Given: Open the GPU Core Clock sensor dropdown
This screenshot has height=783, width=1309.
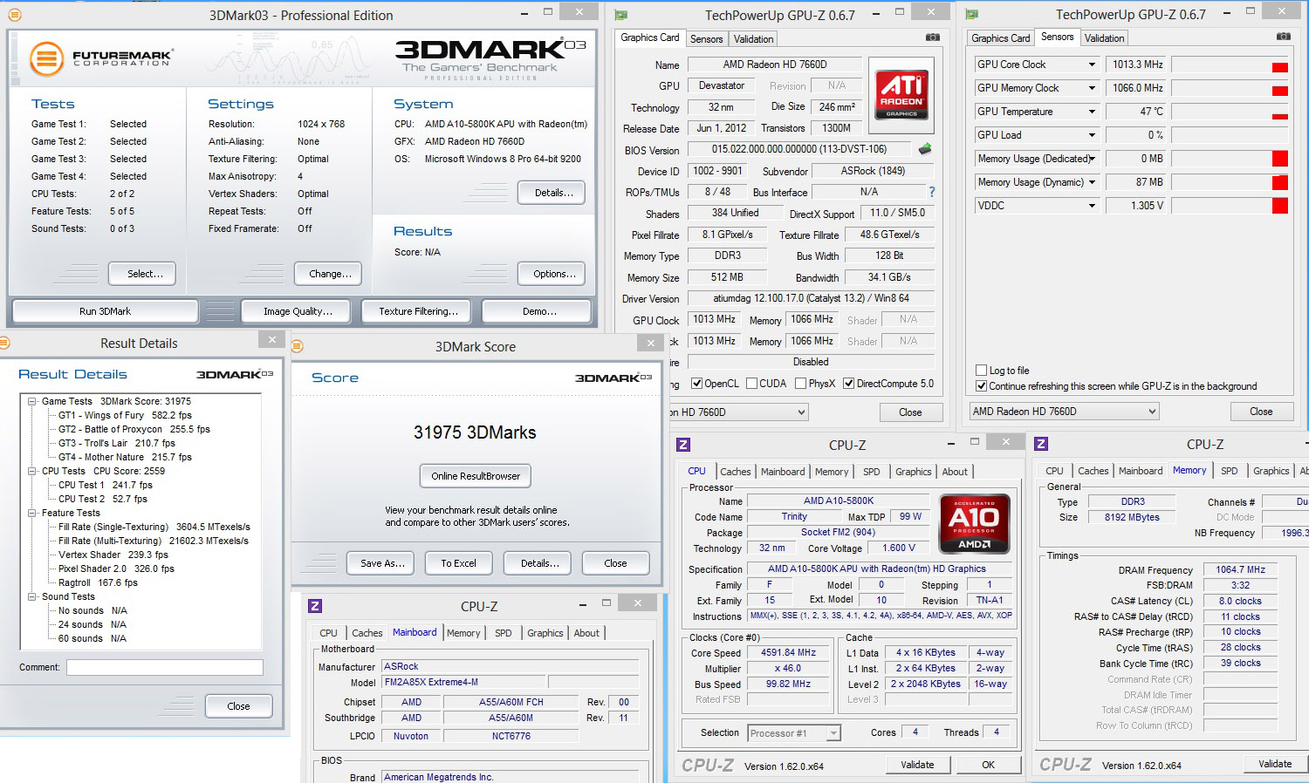Looking at the screenshot, I should click(1092, 65).
